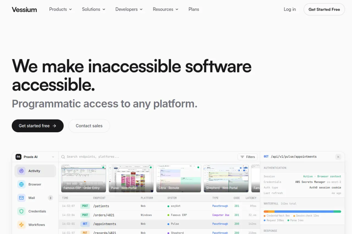
Task: Open the Workflows icon
Action: (21, 225)
